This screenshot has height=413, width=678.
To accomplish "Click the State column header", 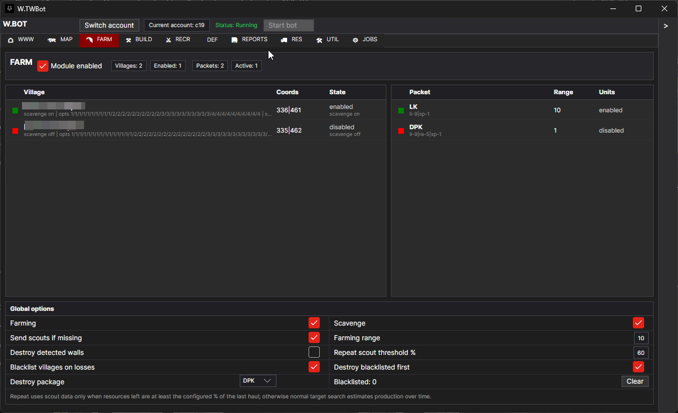I will (337, 92).
